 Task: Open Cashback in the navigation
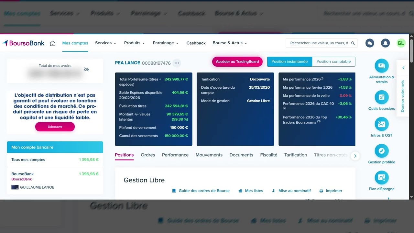coord(196,43)
